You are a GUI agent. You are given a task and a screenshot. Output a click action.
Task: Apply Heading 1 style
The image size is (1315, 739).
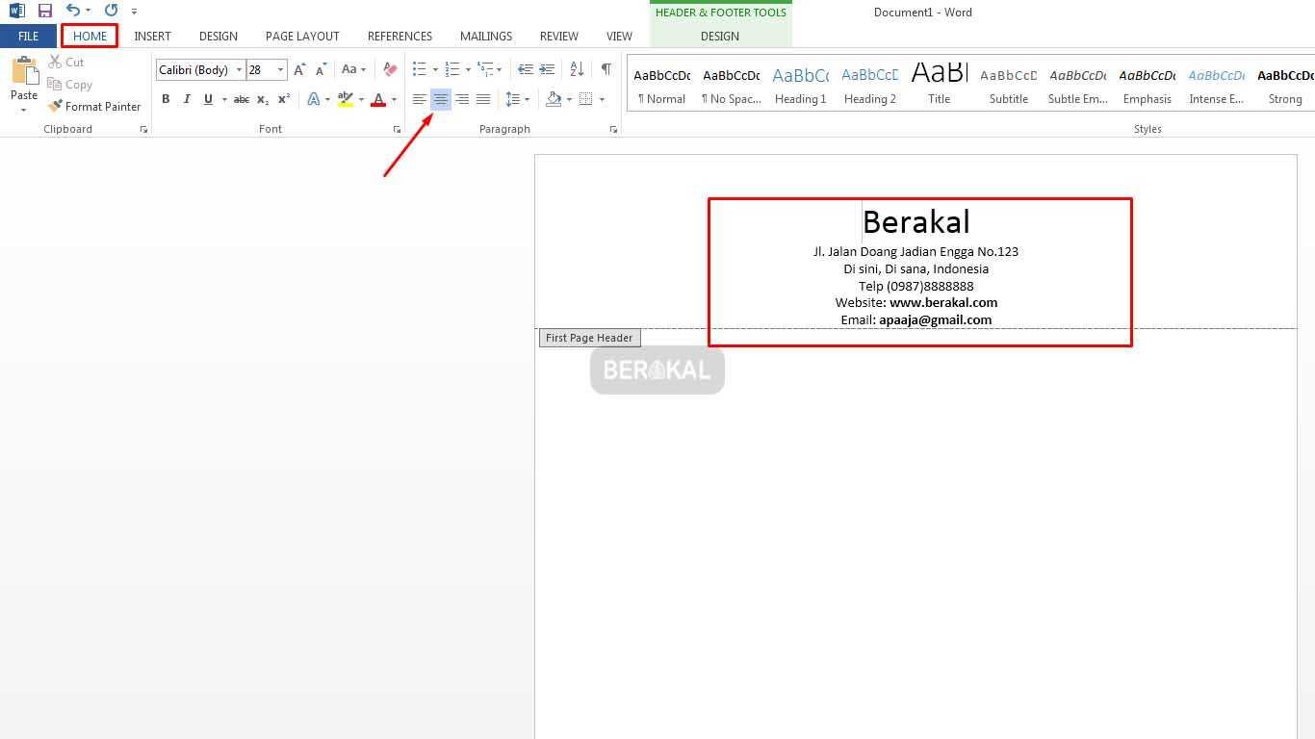tap(801, 85)
